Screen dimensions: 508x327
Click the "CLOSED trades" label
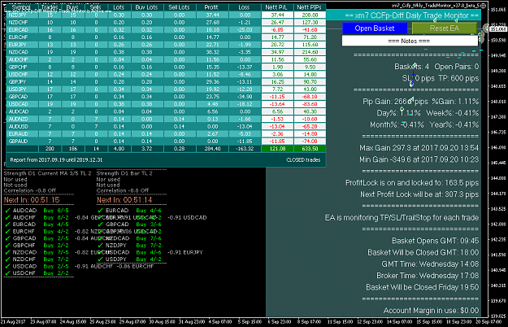(303, 159)
